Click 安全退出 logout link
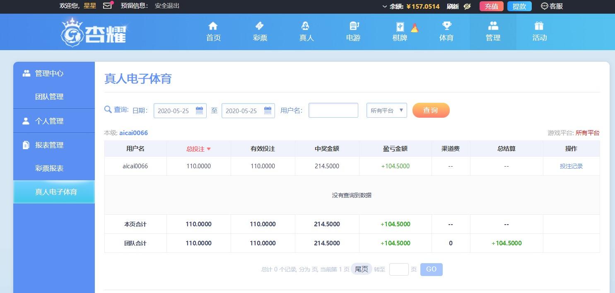The width and height of the screenshot is (615, 293). (x=167, y=6)
